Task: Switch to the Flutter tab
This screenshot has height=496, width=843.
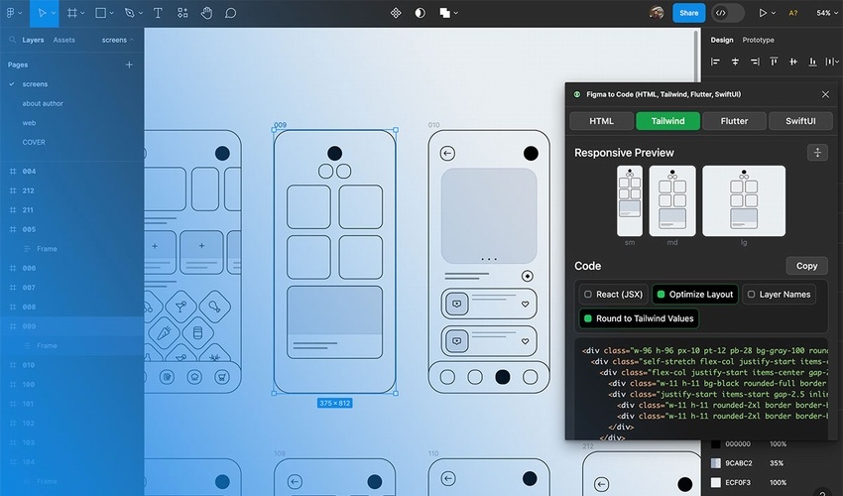Action: (x=734, y=121)
